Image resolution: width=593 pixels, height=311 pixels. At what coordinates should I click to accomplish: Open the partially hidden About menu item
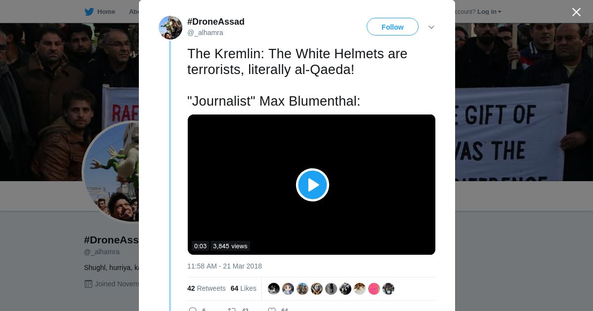133,12
